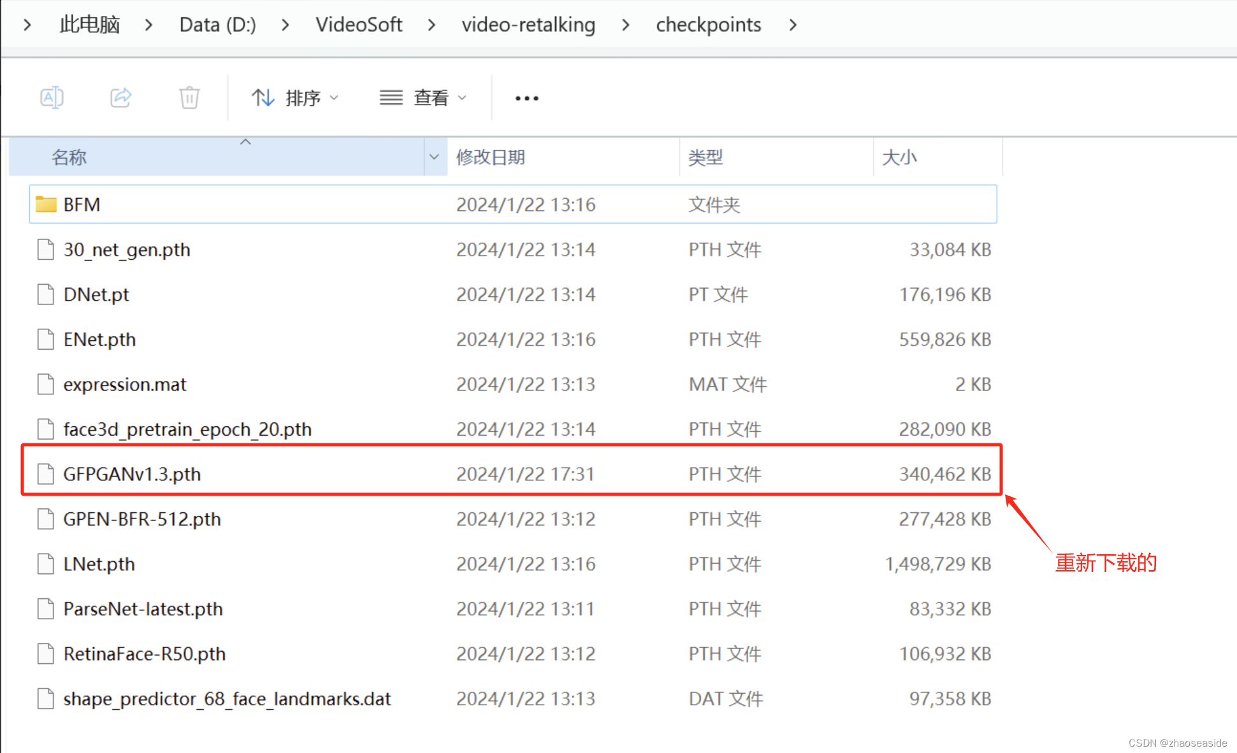Click the Delete trash icon
The width and height of the screenshot is (1237, 753).
[189, 97]
